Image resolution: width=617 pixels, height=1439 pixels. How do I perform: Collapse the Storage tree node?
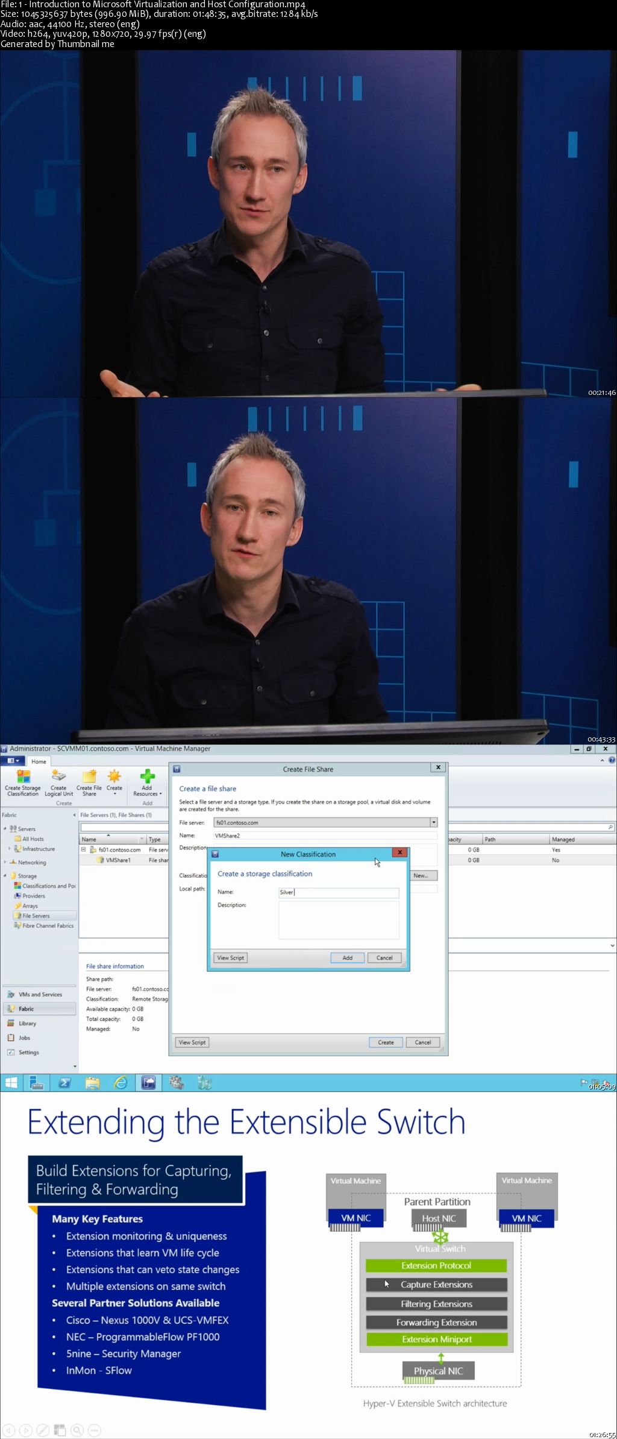click(x=5, y=876)
